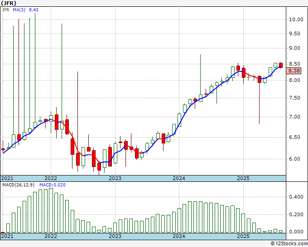Click the highlighted 8.38 current price tag

coord(294,71)
